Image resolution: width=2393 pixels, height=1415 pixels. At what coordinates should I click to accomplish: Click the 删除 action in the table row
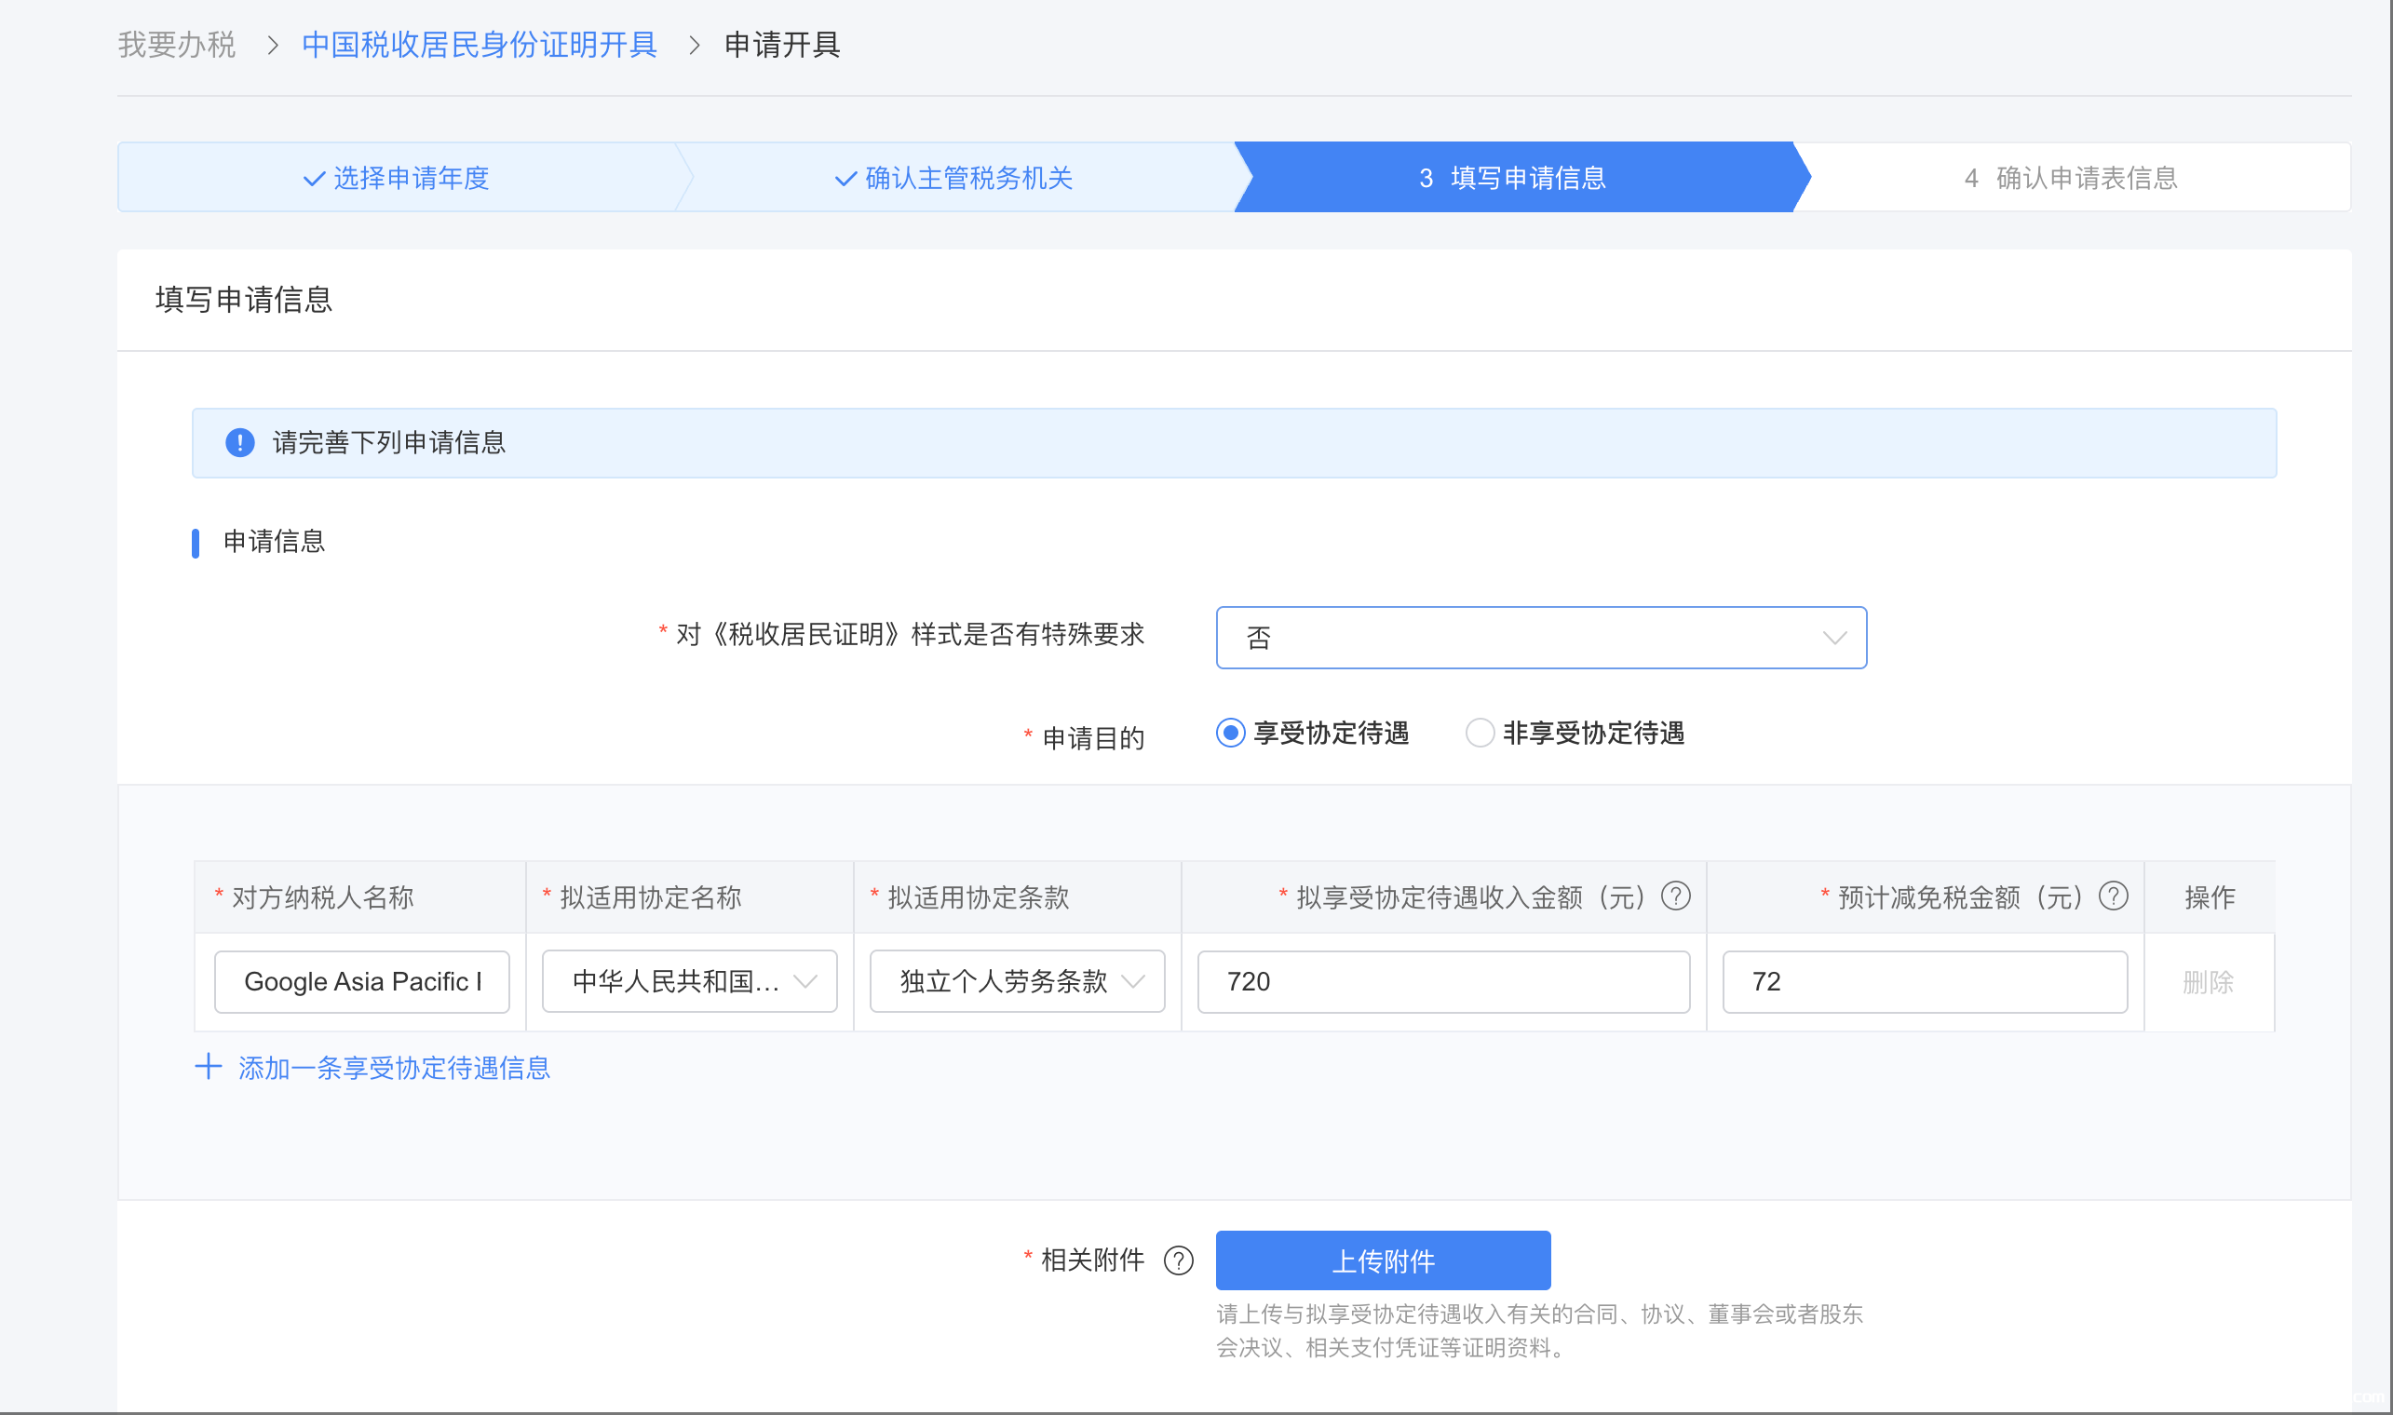click(2208, 982)
